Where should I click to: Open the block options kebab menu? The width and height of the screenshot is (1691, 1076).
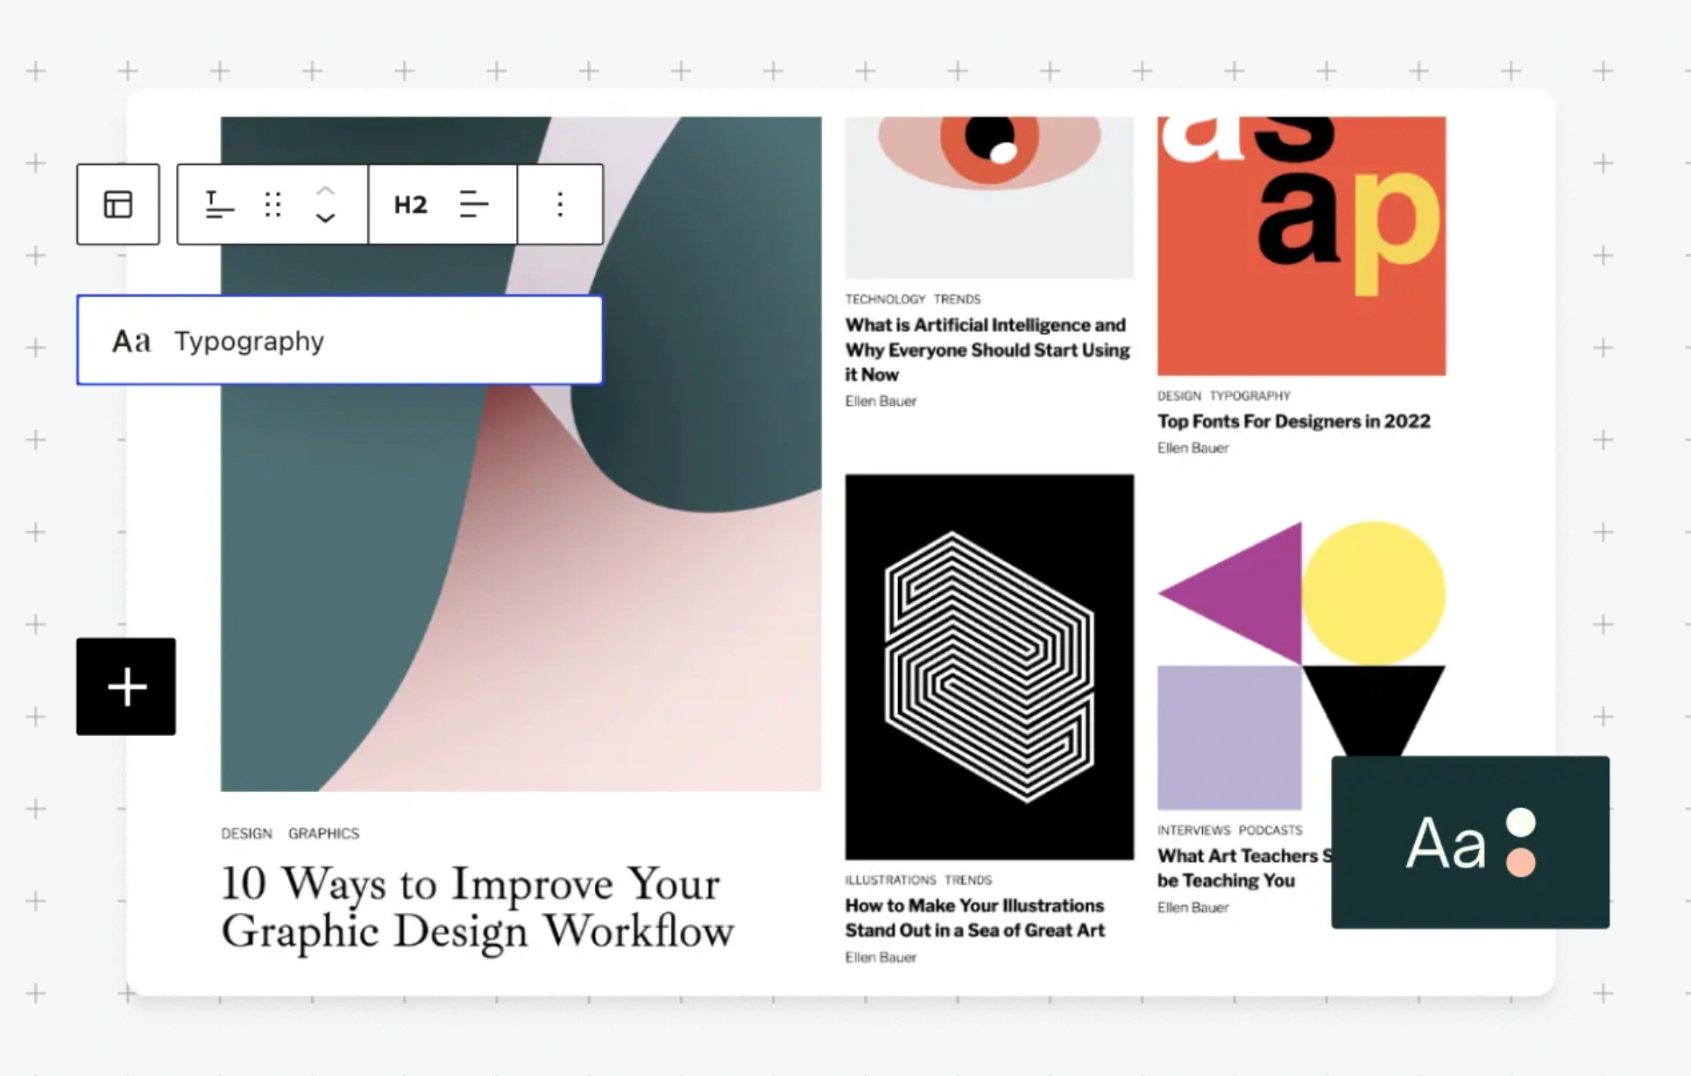559,204
